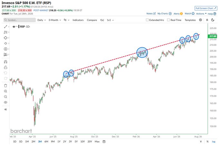The height and width of the screenshot is (145, 219).
Task: Click the undo arrow icon
Action: tap(5, 73)
